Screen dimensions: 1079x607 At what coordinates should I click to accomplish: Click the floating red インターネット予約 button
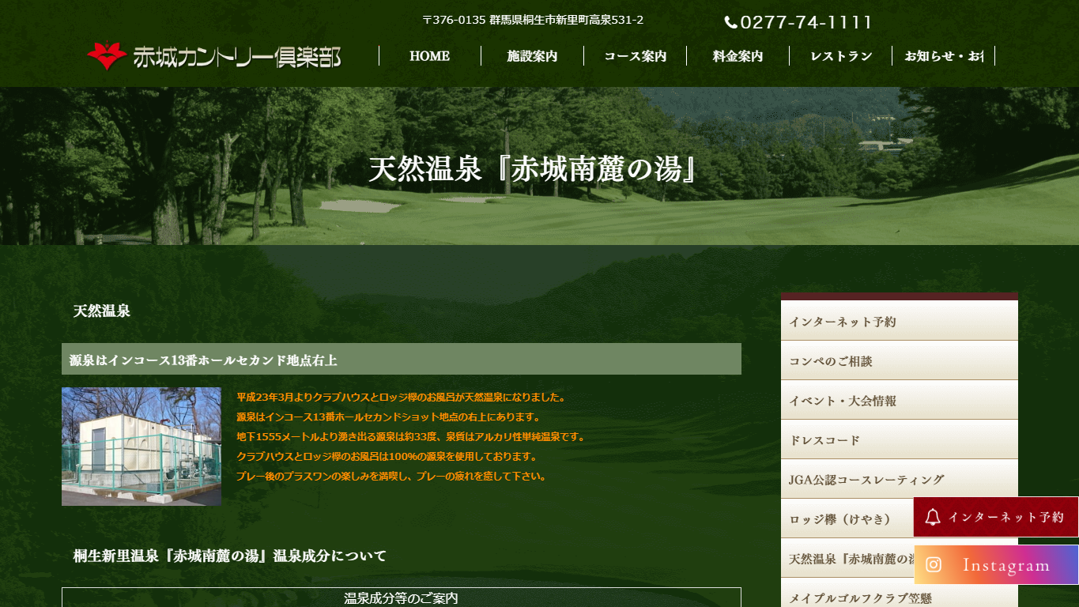click(x=996, y=517)
